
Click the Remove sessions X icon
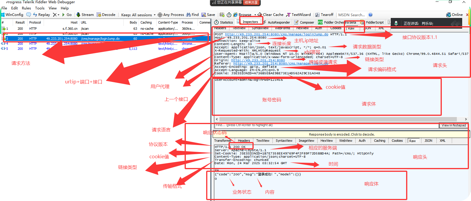(55, 15)
